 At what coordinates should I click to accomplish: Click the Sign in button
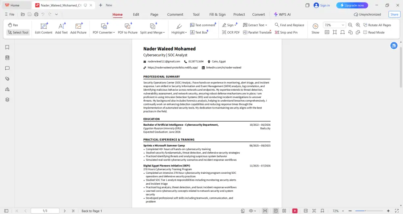click(x=322, y=5)
